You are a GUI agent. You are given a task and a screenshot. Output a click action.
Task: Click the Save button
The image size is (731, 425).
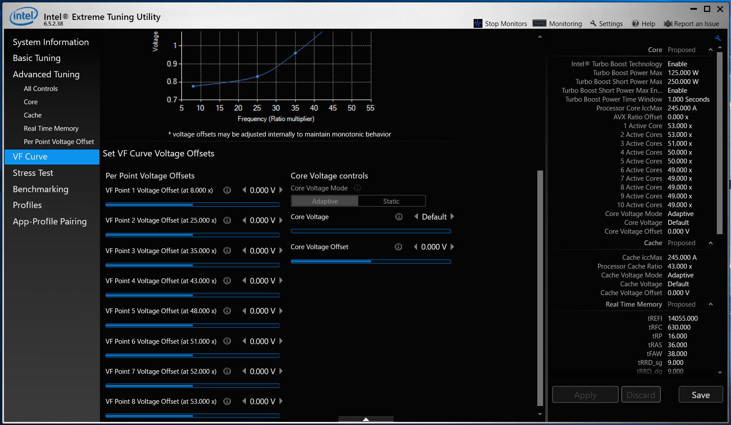coord(700,395)
